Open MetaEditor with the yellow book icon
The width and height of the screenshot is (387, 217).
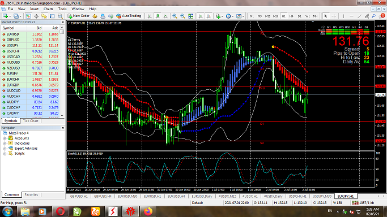pyautogui.click(x=95, y=16)
